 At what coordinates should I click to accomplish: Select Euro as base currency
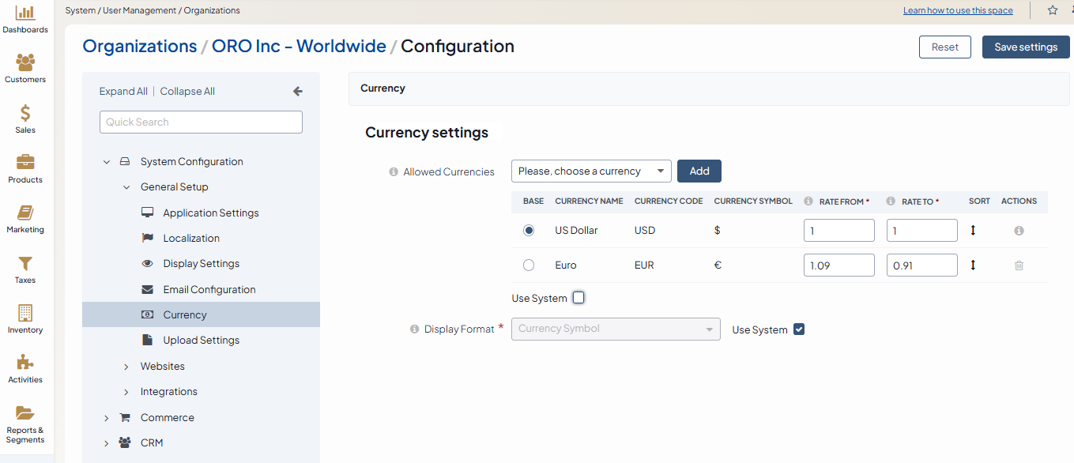pos(529,265)
